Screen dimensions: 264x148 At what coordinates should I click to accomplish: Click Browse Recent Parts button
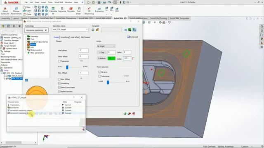pyautogui.click(x=16, y=11)
